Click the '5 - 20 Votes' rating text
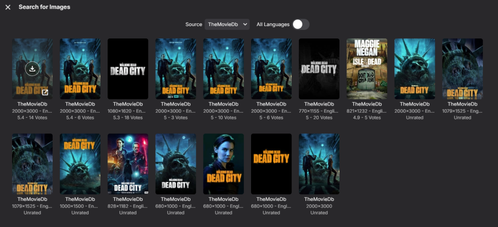Image resolution: width=498 pixels, height=227 pixels. 319,118
